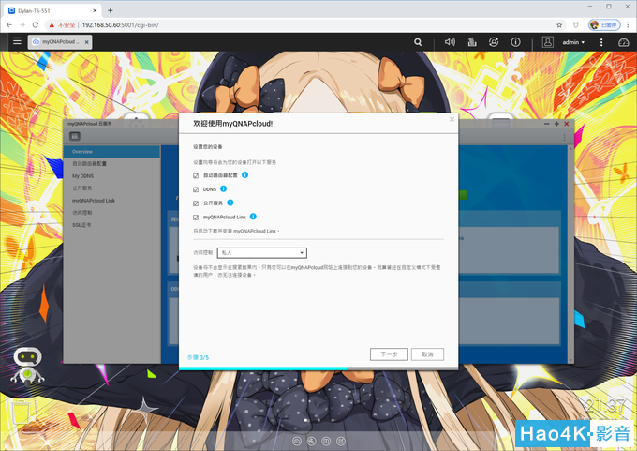Open the resource dashboard gauge icon

pyautogui.click(x=623, y=42)
